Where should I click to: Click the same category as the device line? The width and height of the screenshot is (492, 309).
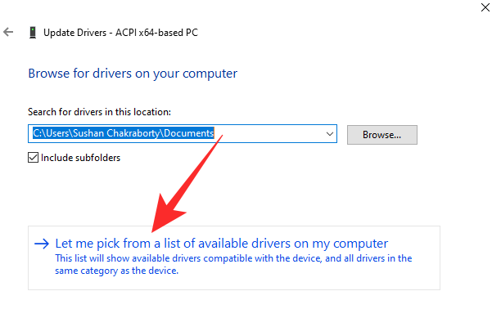(x=117, y=271)
